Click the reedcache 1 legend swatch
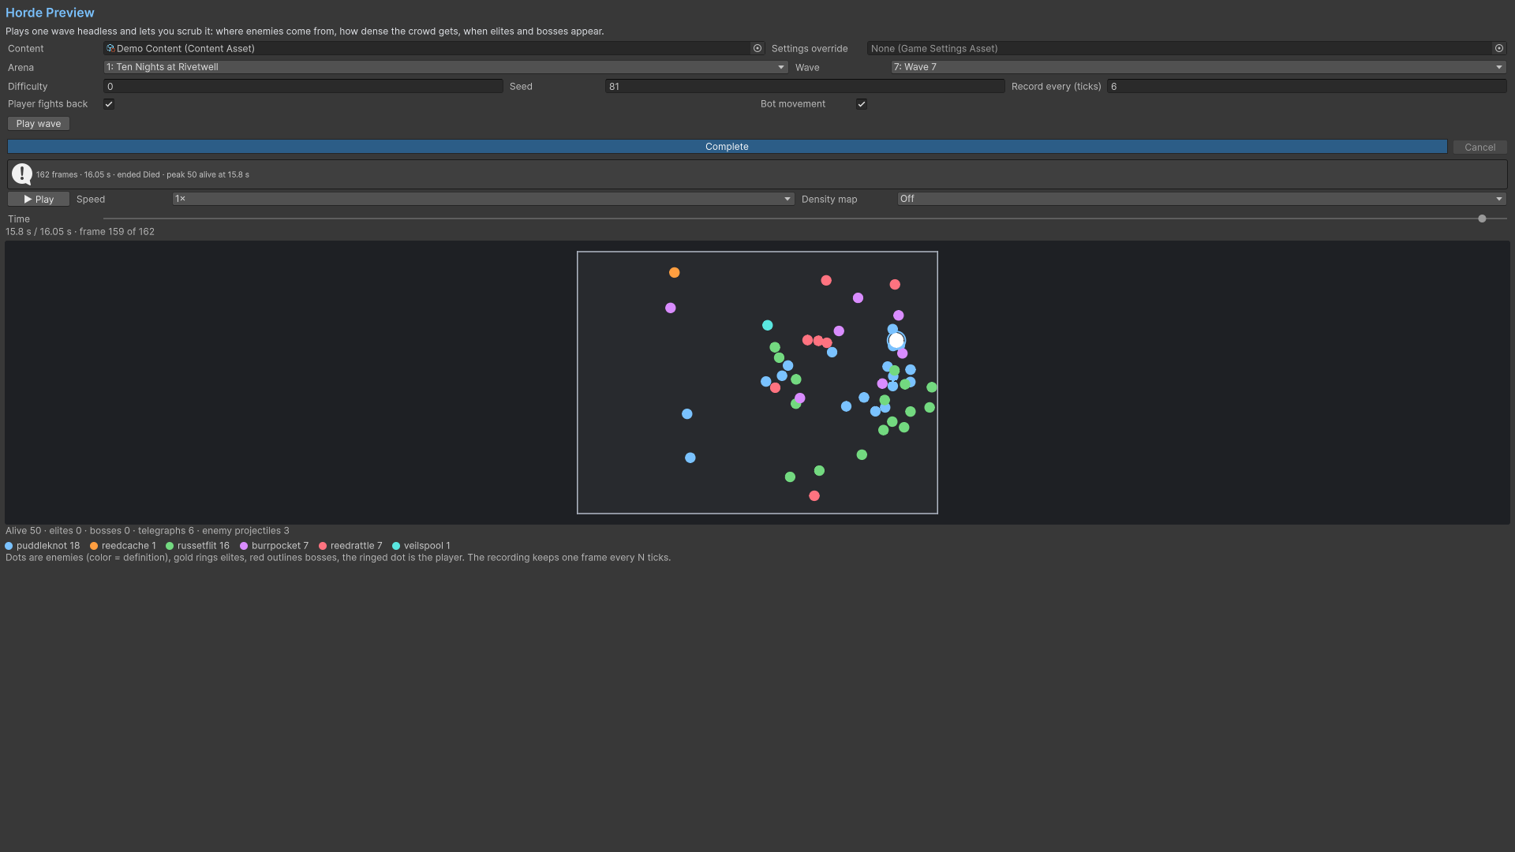 (94, 546)
